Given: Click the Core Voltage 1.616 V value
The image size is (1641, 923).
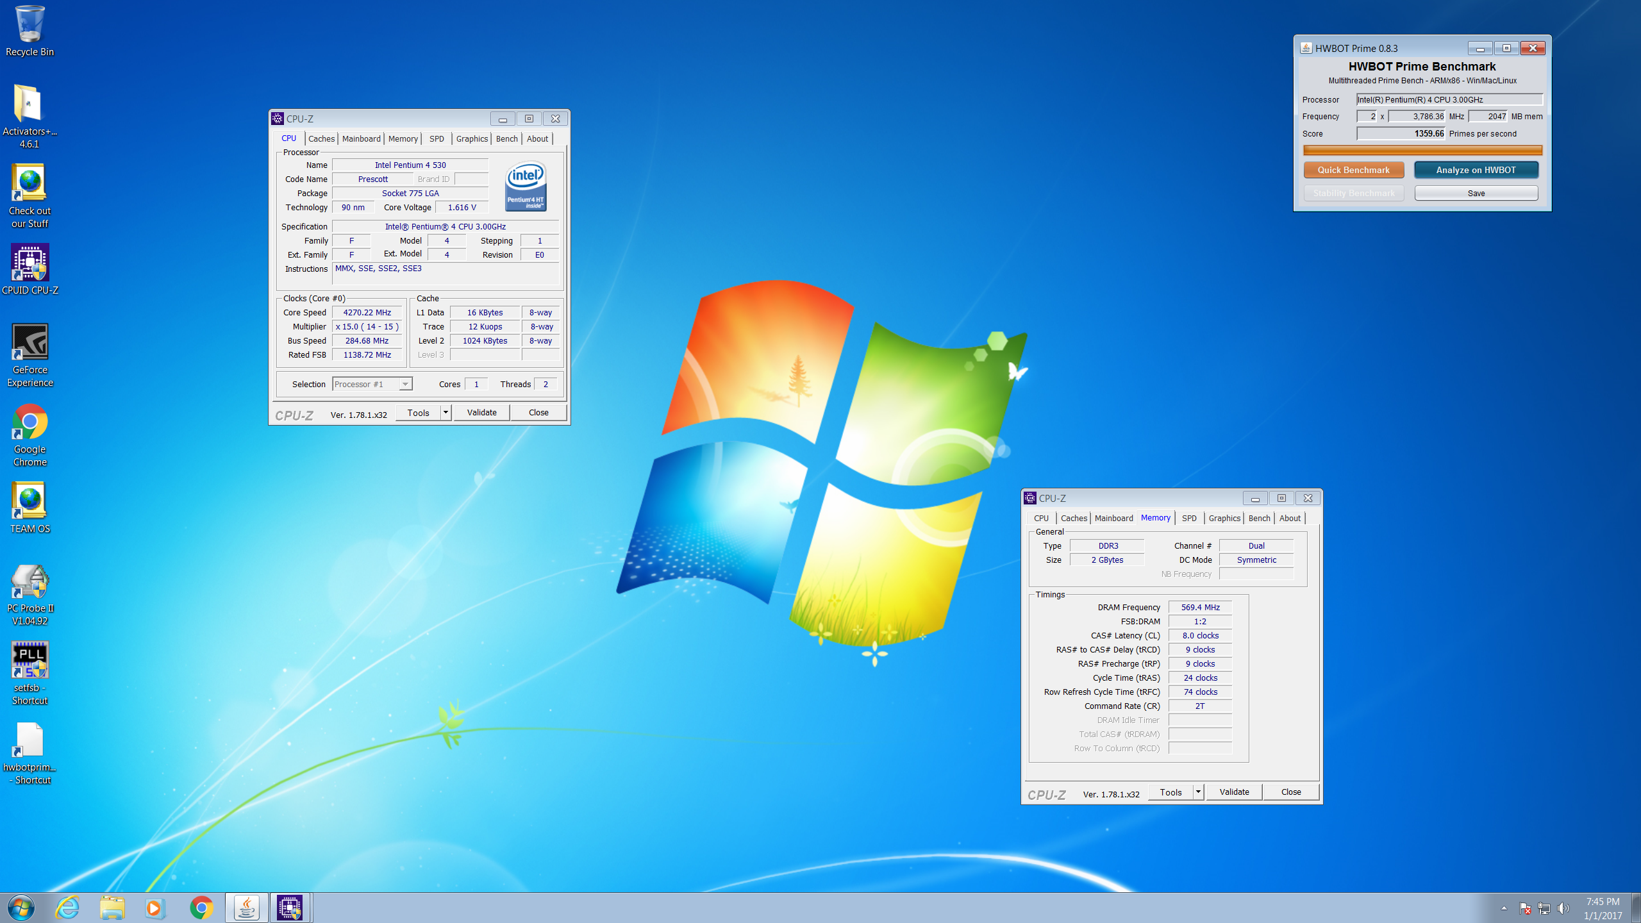Looking at the screenshot, I should [462, 207].
